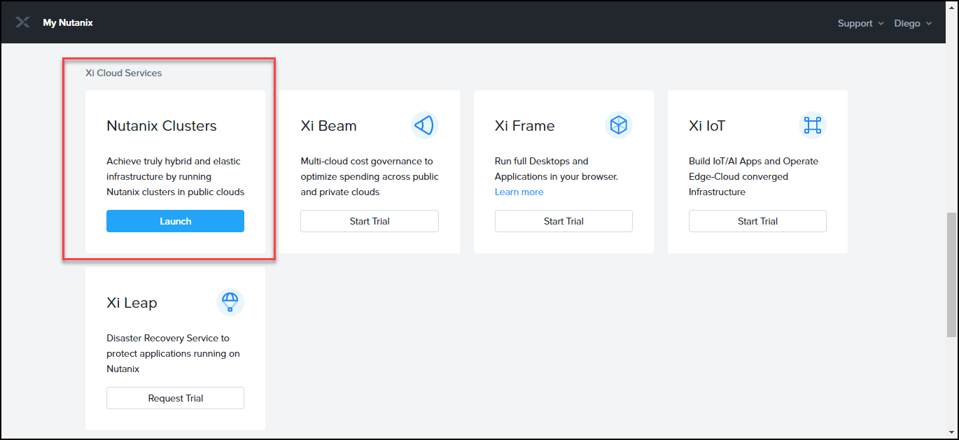This screenshot has width=959, height=440.
Task: Start the Xi Frame trial
Action: (563, 221)
